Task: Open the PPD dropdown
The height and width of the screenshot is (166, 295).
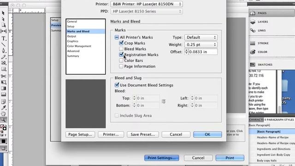Action: (x=147, y=11)
